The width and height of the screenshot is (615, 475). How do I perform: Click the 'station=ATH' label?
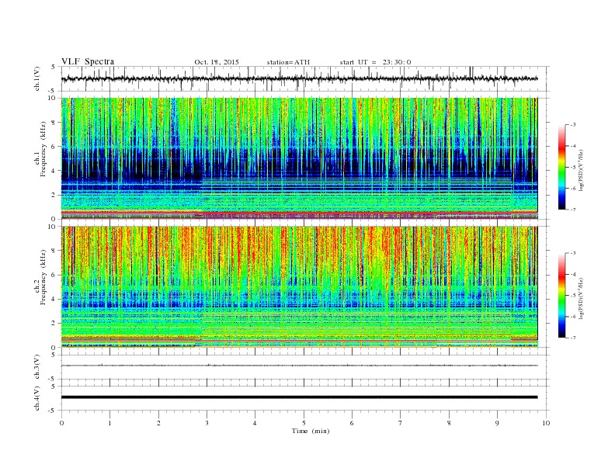[x=288, y=62]
